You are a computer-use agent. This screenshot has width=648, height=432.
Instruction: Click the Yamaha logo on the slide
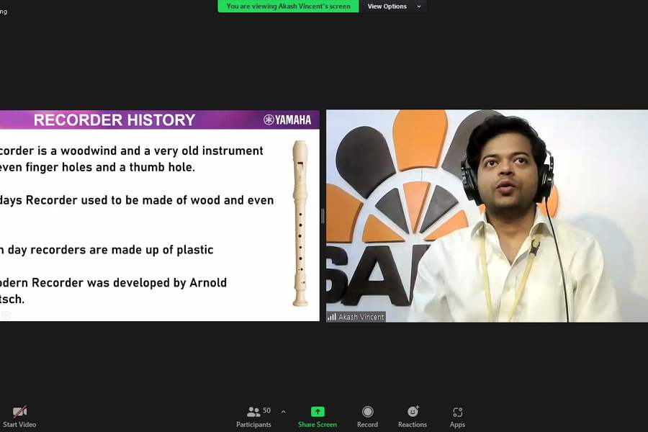click(x=287, y=120)
